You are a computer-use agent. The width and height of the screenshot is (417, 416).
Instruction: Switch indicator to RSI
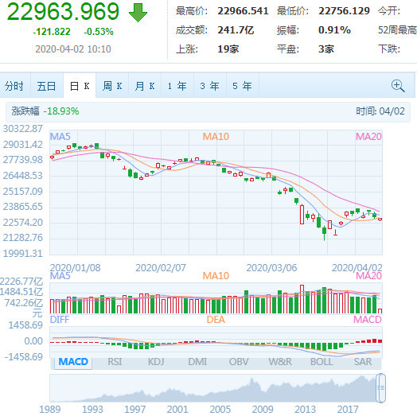(x=115, y=362)
